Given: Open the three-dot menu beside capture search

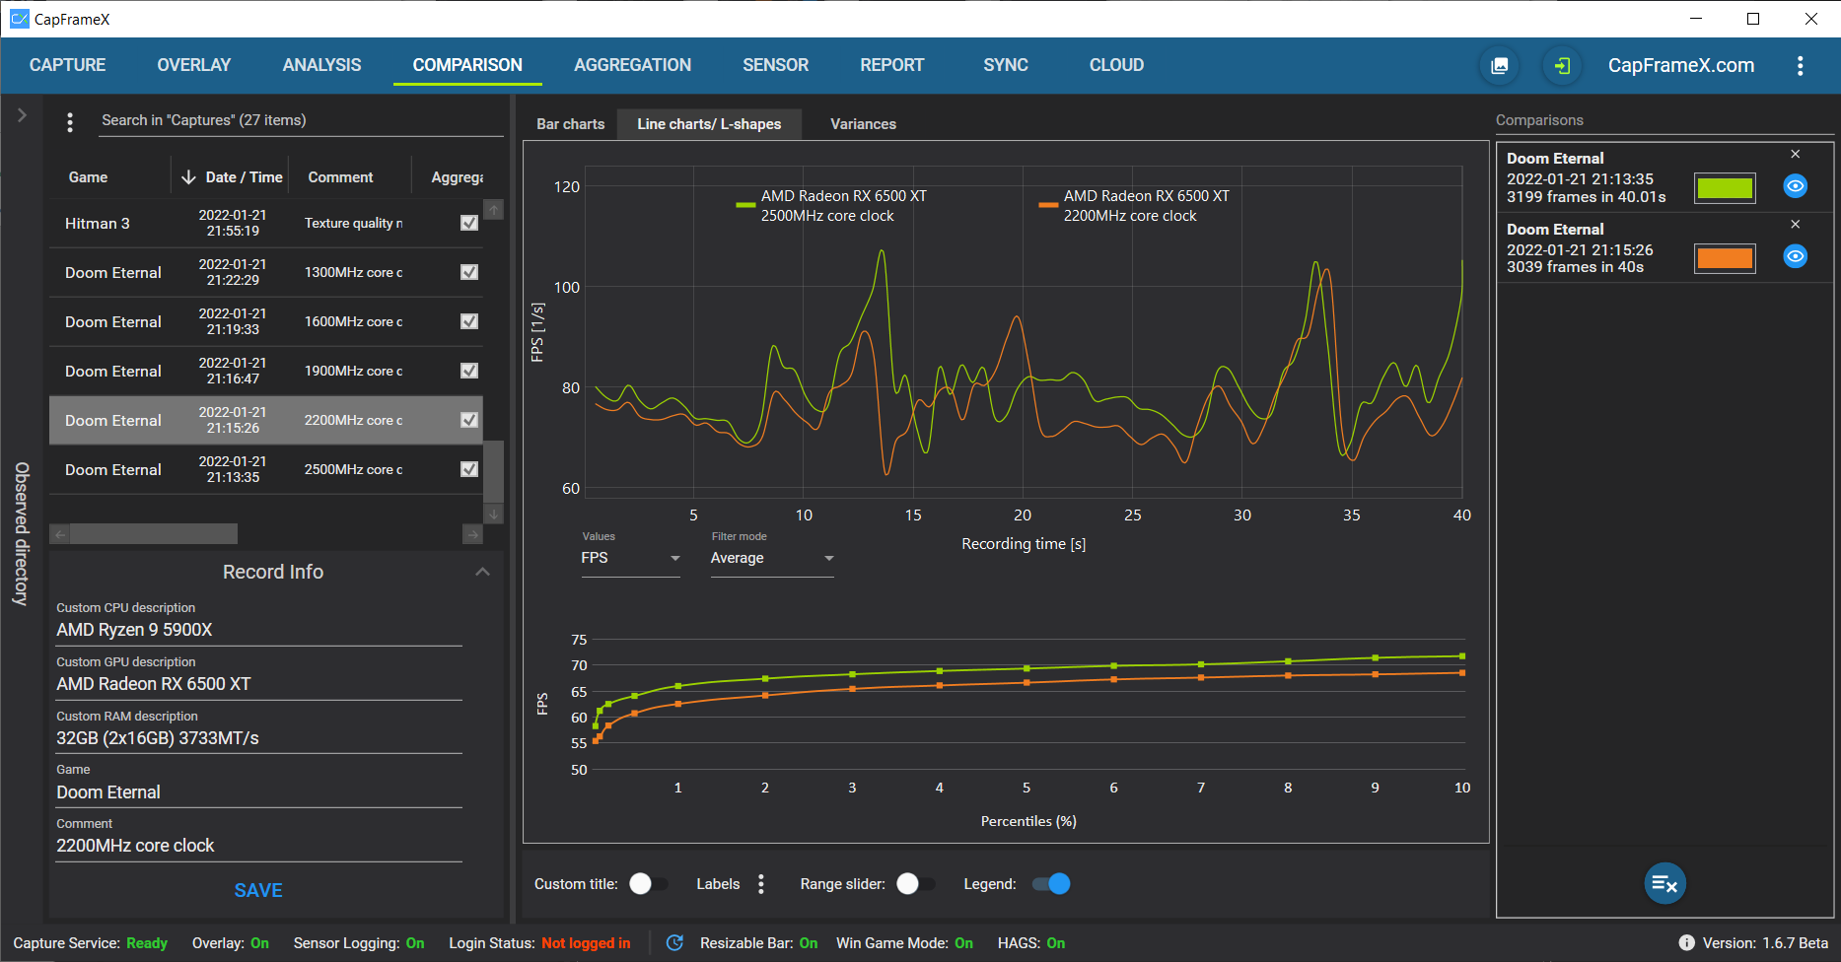Looking at the screenshot, I should [69, 121].
